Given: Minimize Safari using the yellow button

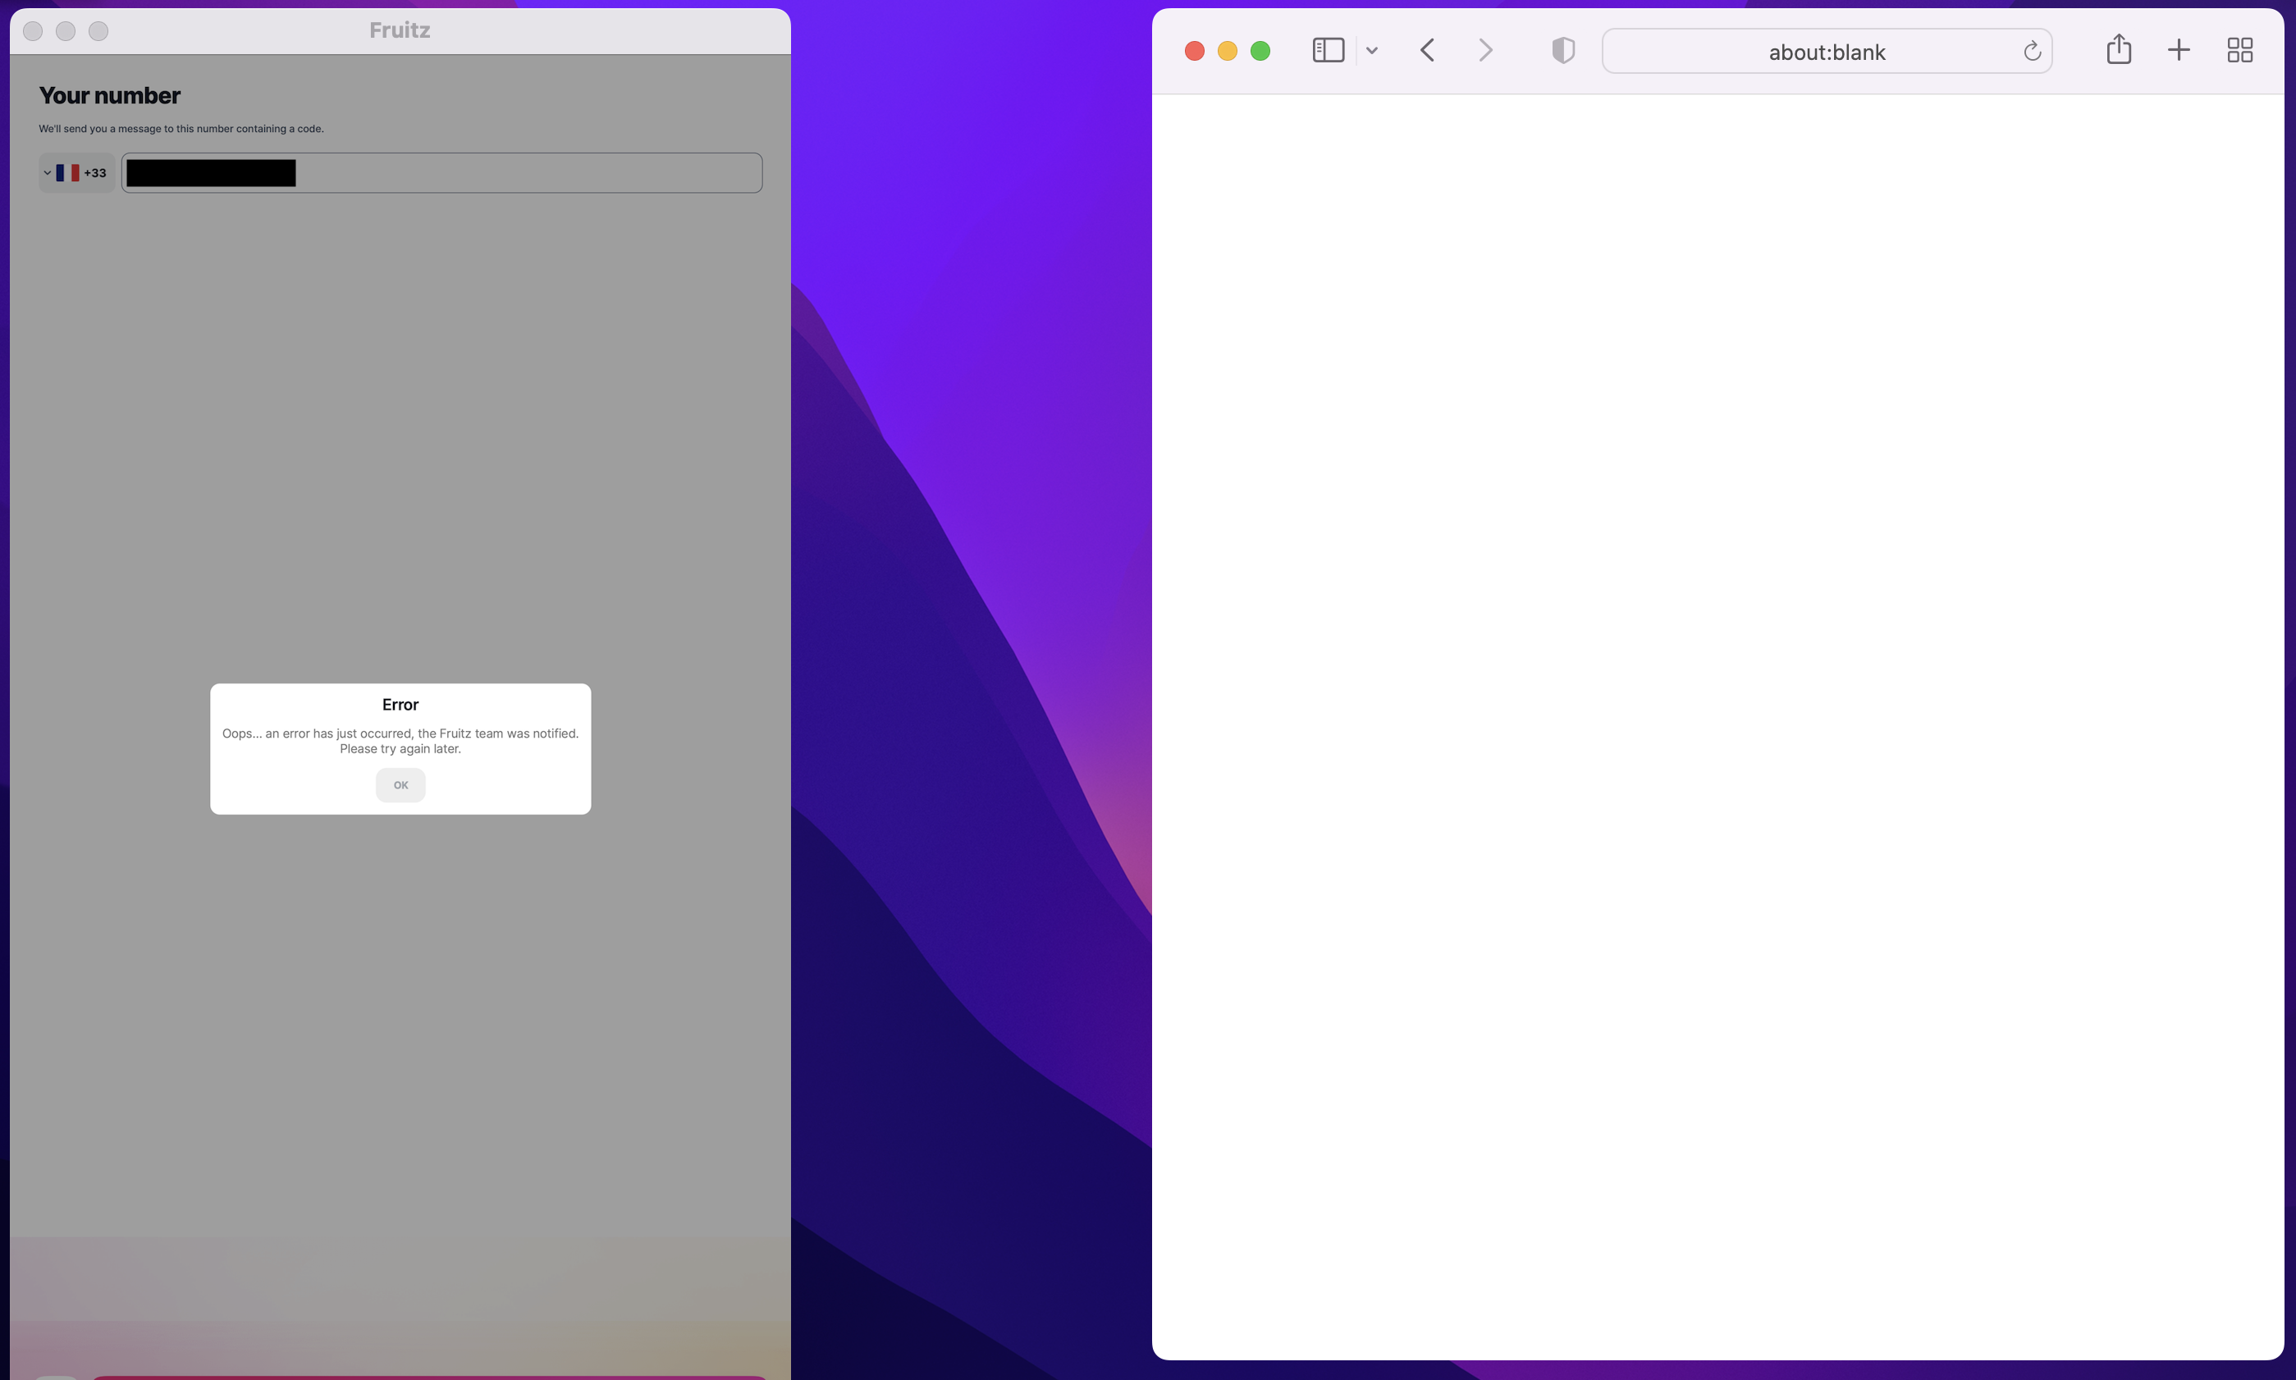Looking at the screenshot, I should tap(1228, 51).
